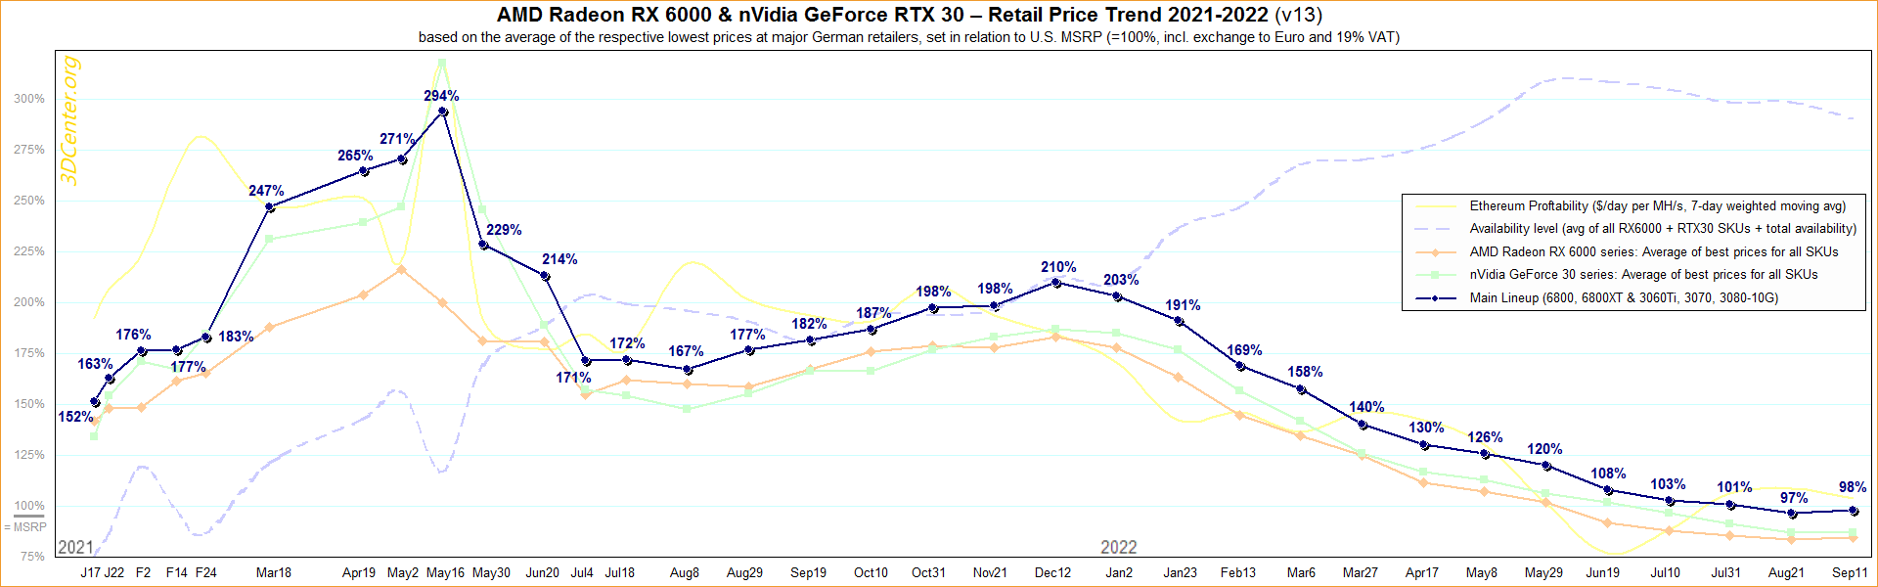Click the 210% data label near Dec12
The height and width of the screenshot is (587, 1878).
[1058, 267]
